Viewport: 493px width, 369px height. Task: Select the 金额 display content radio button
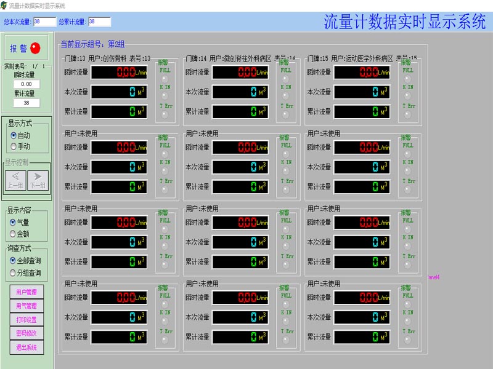point(14,234)
